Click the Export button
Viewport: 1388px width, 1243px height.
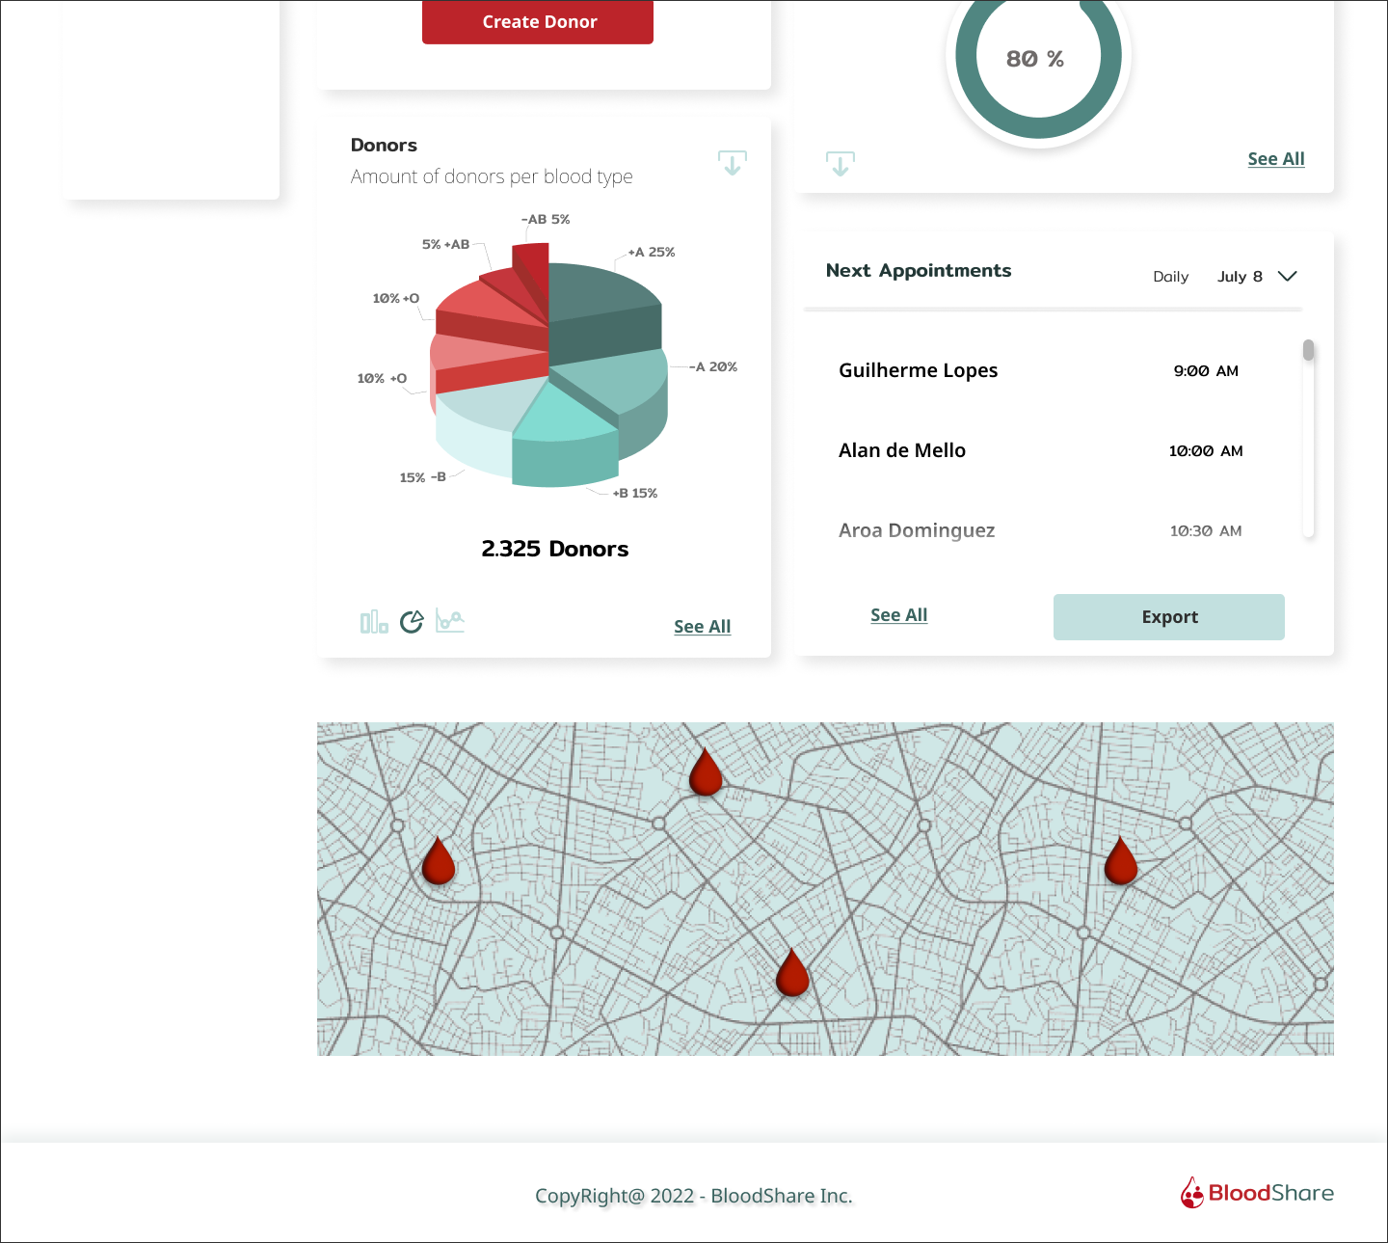pos(1169,617)
